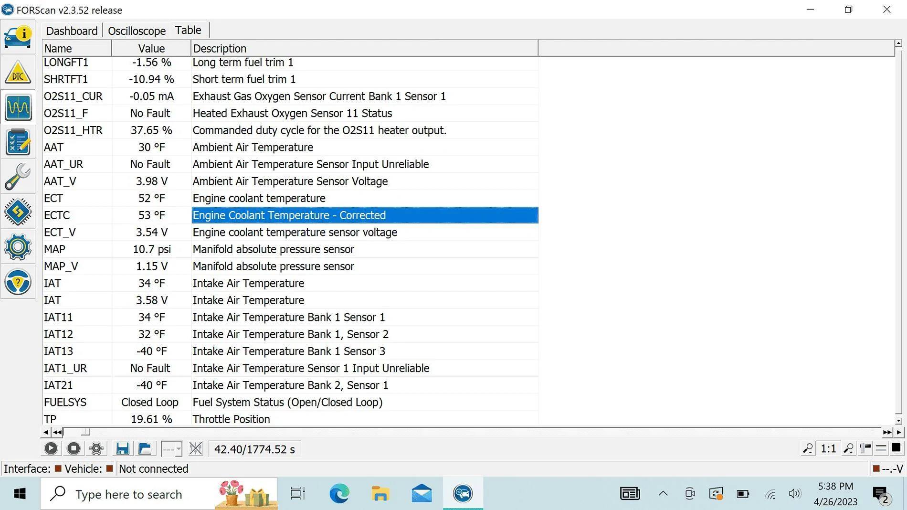This screenshot has height=510, width=907.
Task: Open the configuration and programming chip section
Action: (x=18, y=212)
